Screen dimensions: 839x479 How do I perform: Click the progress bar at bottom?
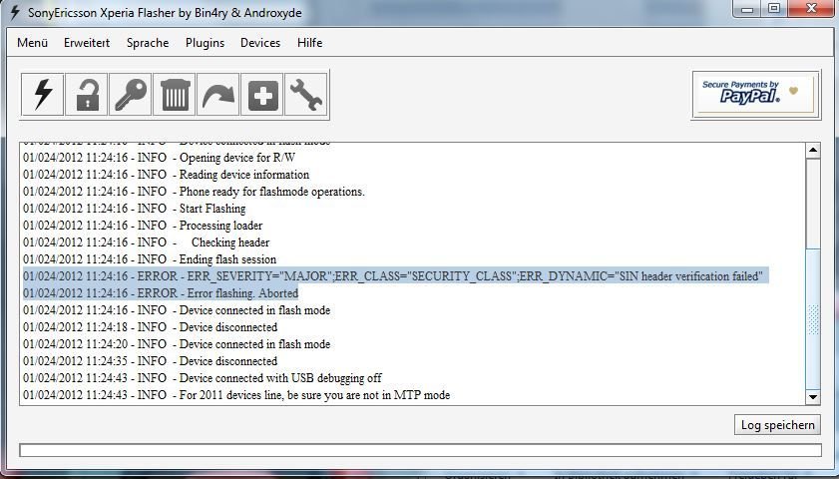tap(420, 450)
